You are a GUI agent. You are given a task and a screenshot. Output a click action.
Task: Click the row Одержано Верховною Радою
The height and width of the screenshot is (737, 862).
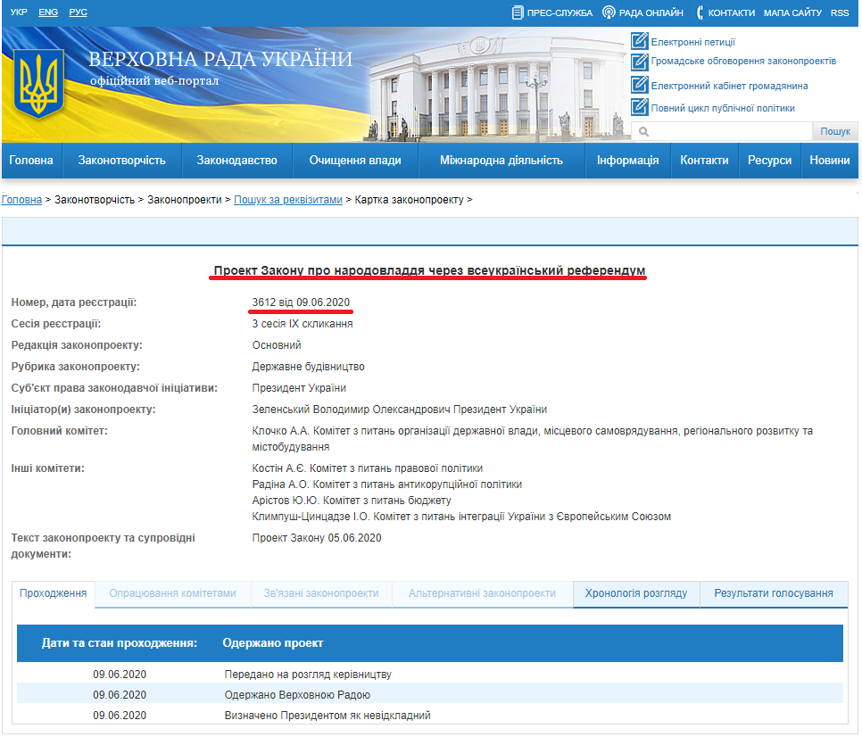(x=430, y=695)
